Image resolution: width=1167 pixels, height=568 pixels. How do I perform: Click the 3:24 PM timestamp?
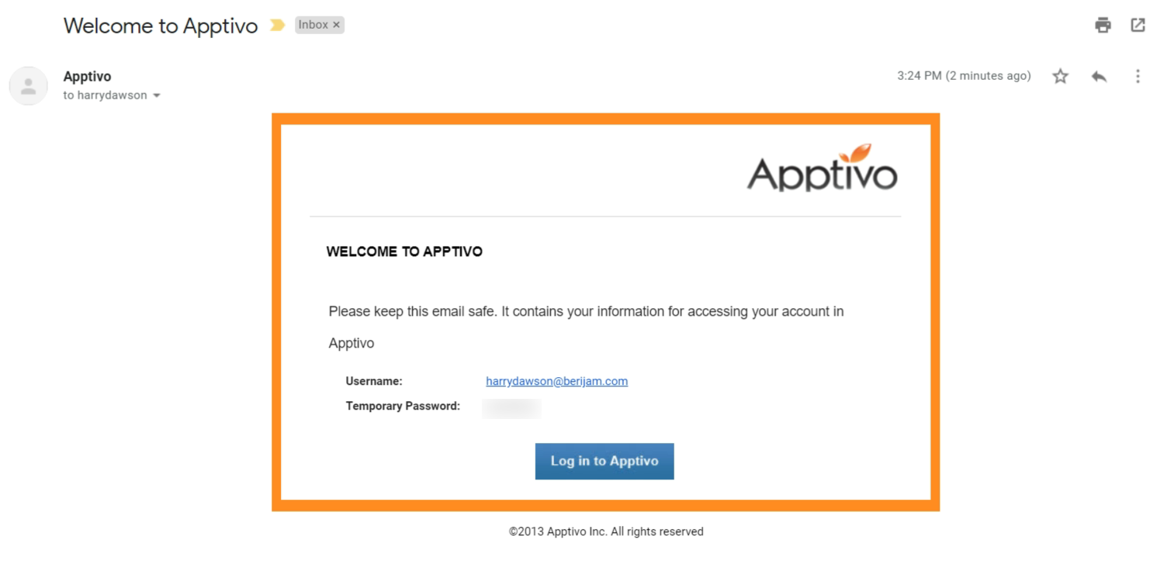[x=964, y=76]
